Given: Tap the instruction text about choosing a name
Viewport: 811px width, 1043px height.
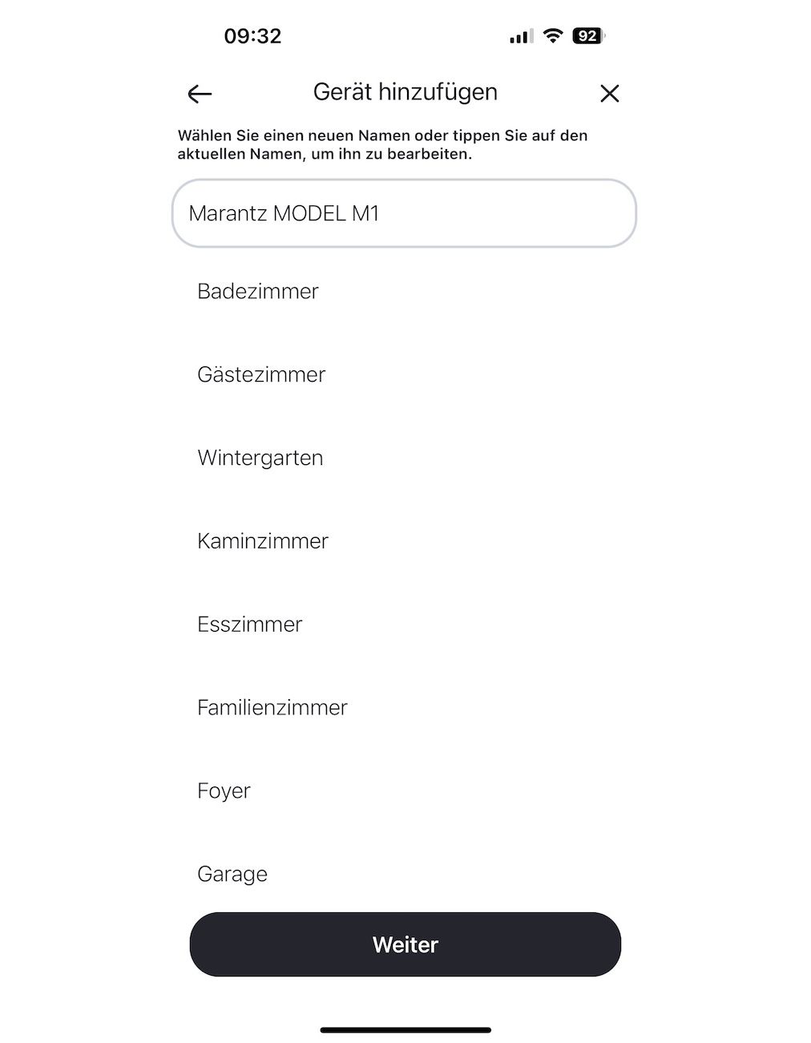Looking at the screenshot, I should point(383,144).
